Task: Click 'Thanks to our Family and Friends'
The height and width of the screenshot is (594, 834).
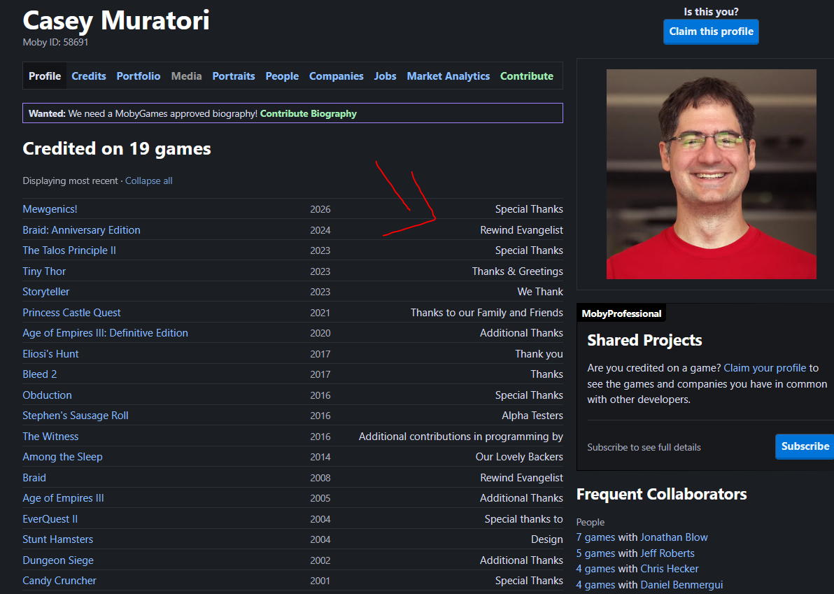Action: [x=487, y=312]
